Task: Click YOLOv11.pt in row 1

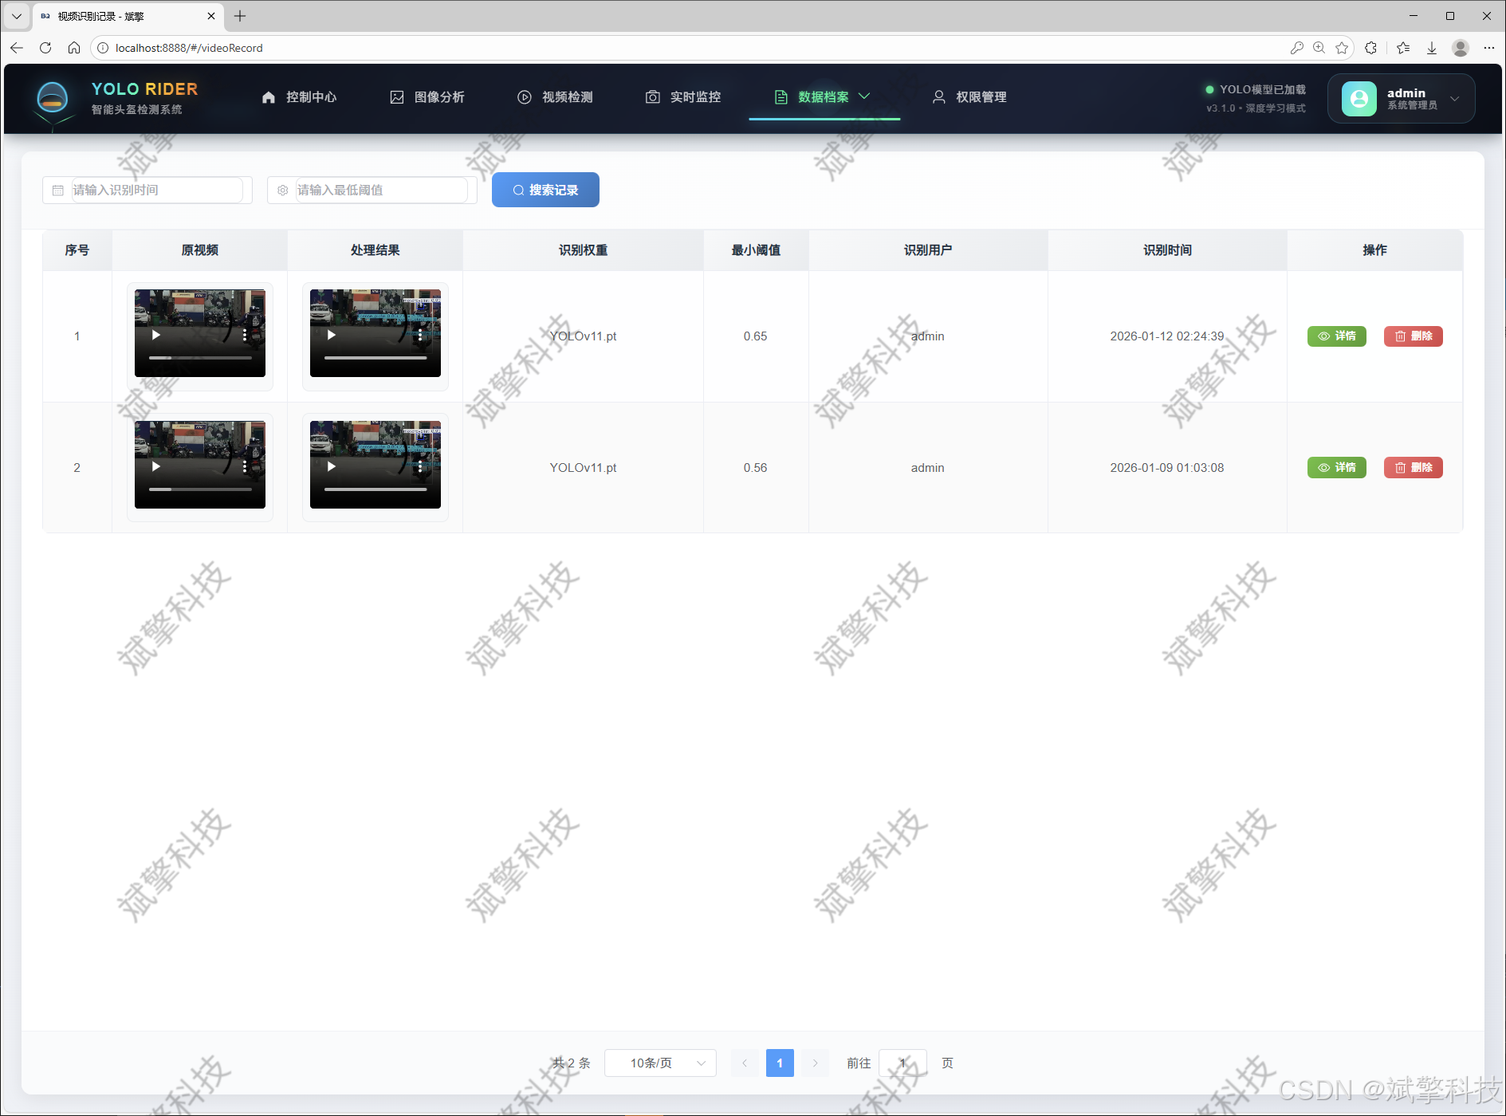Action: (583, 336)
